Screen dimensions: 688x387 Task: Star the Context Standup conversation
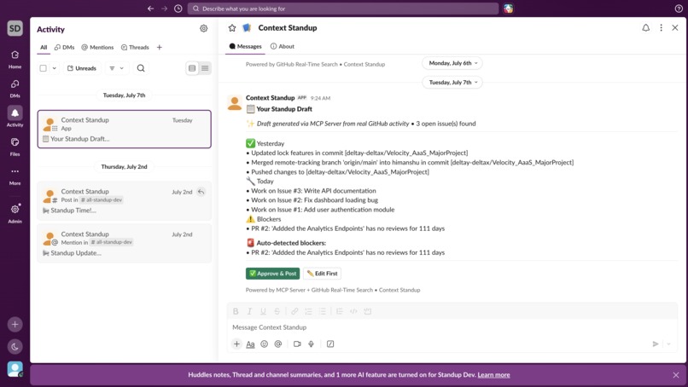(x=232, y=28)
